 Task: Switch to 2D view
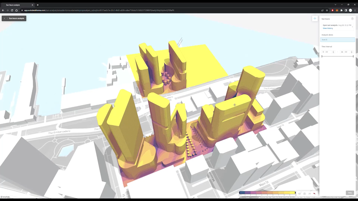point(310,194)
